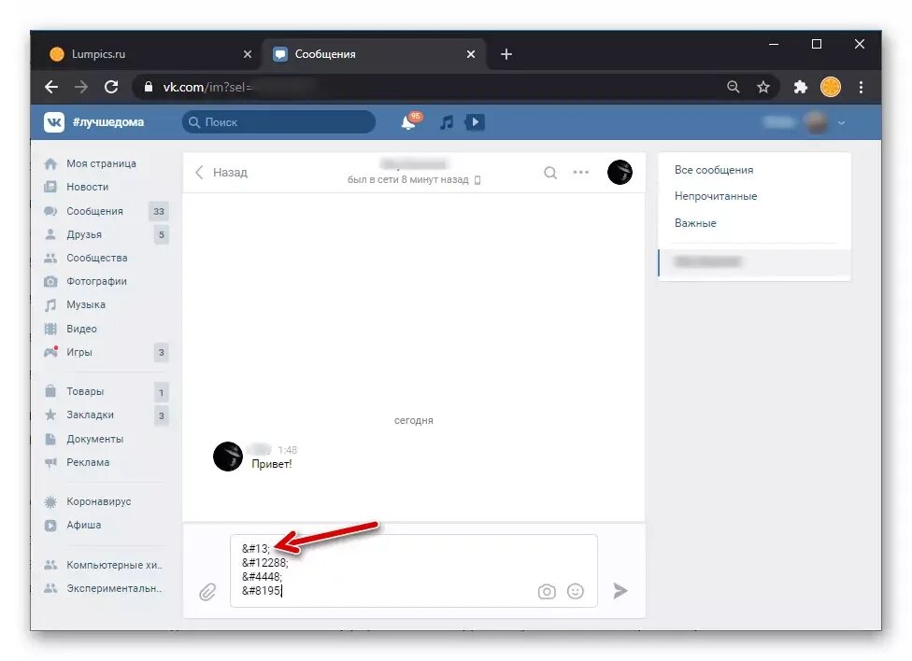This screenshot has height=661, width=912.
Task: Attach a photo with the camera icon
Action: (547, 591)
